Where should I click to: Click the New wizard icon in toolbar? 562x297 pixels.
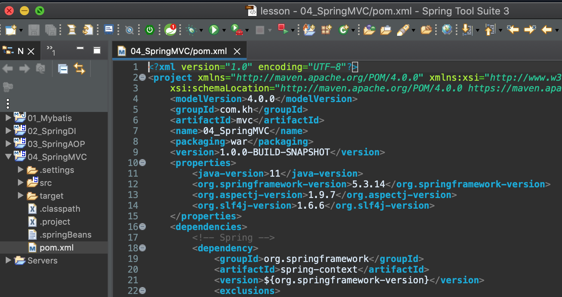coord(11,30)
